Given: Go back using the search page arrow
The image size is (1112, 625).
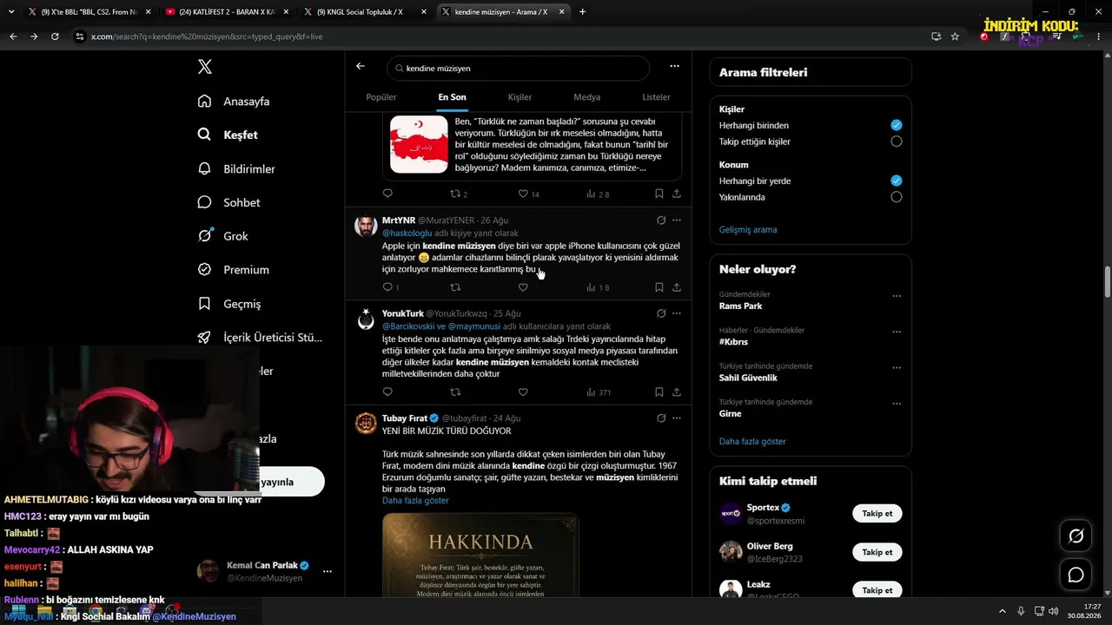Looking at the screenshot, I should (361, 66).
